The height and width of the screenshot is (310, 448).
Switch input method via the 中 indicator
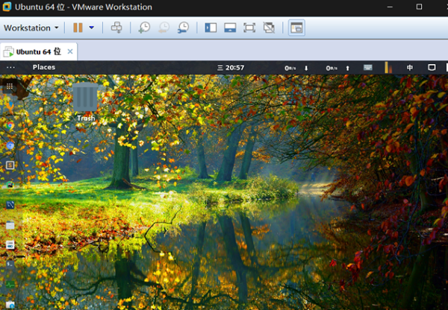tap(410, 67)
